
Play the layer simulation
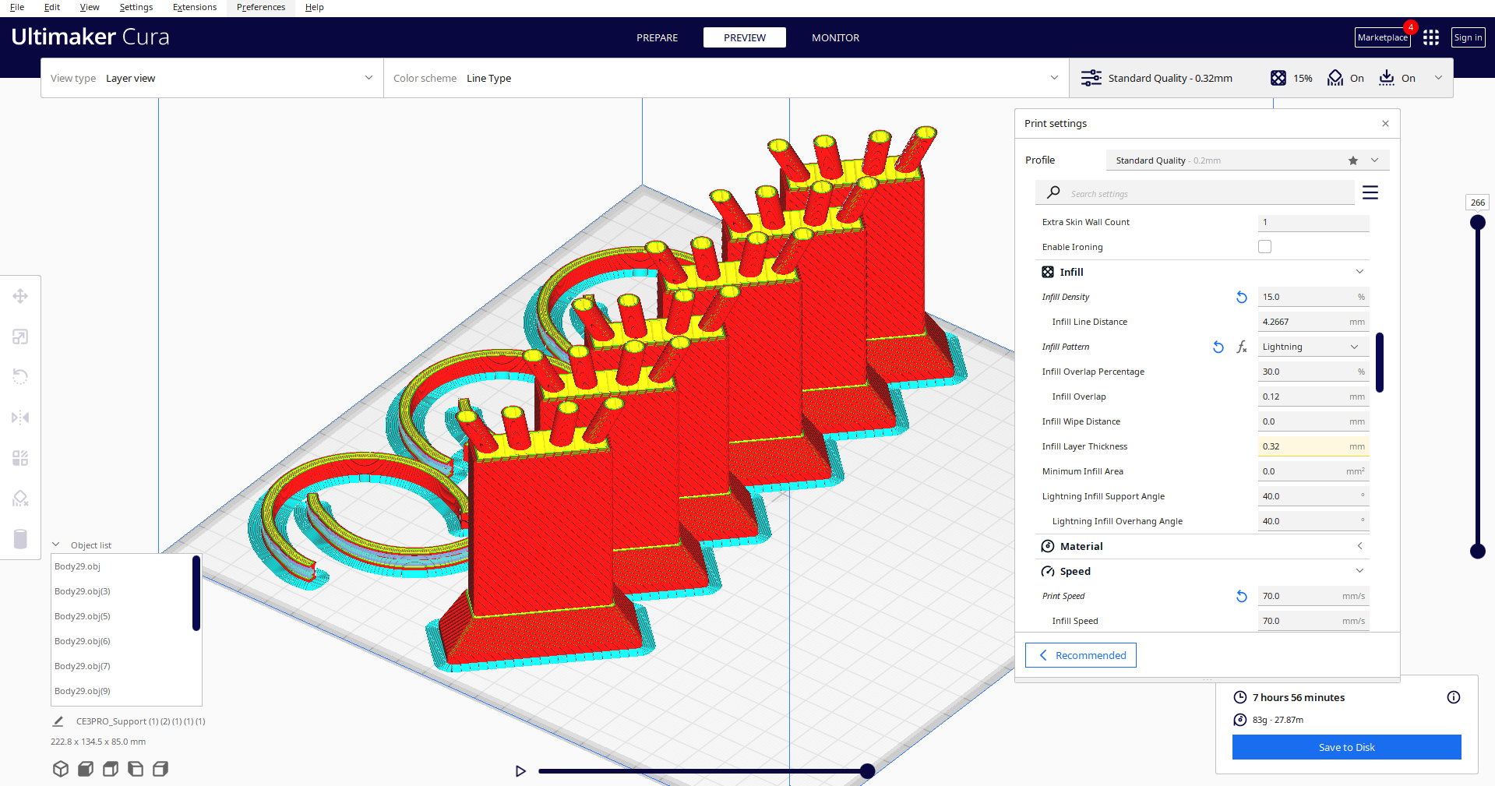click(520, 771)
